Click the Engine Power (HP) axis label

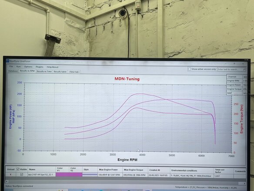[10, 116]
